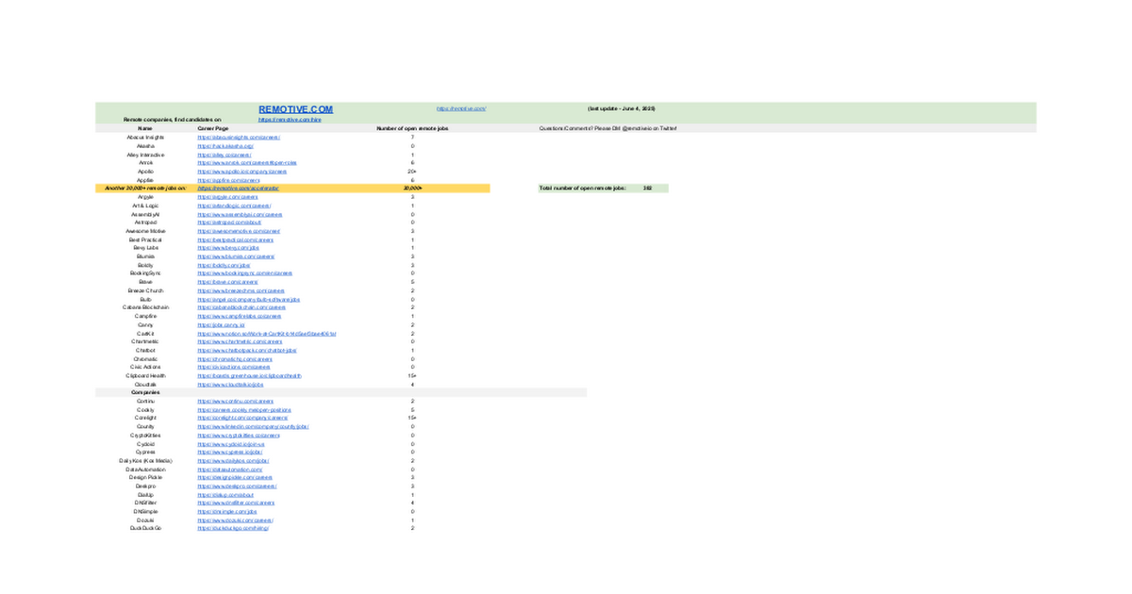The height and width of the screenshot is (594, 1132).
Task: Open the Campfire career page link
Action: pyautogui.click(x=239, y=316)
